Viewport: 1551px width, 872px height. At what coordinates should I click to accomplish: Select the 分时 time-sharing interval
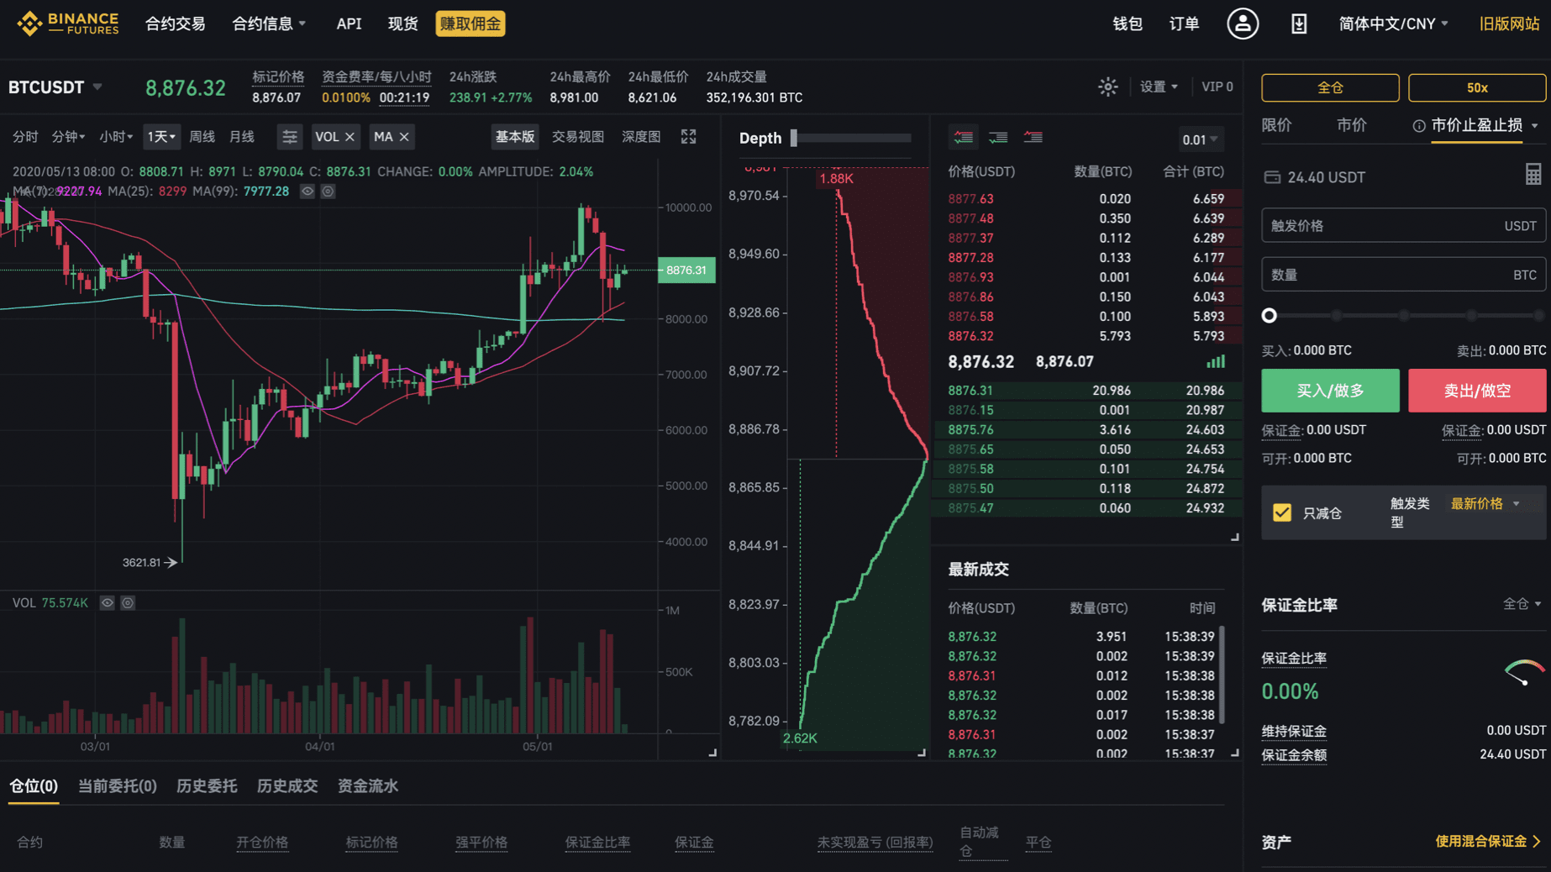click(x=25, y=137)
